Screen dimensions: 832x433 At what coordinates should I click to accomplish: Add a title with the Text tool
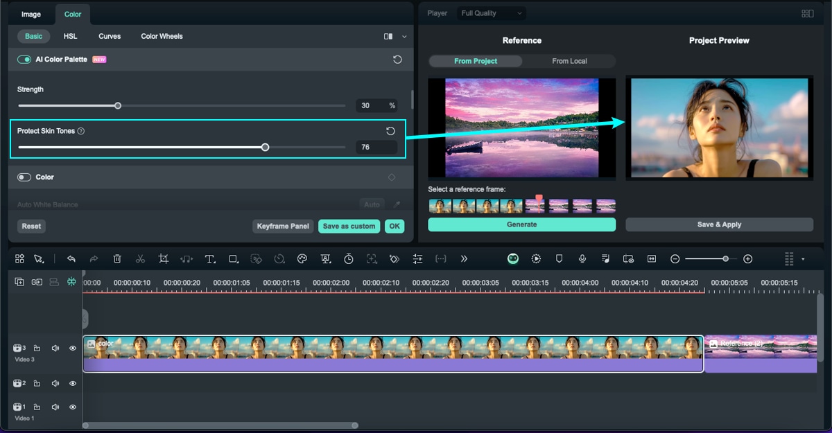point(210,258)
